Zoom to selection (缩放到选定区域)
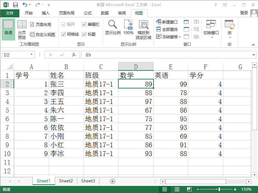 coord(143,30)
